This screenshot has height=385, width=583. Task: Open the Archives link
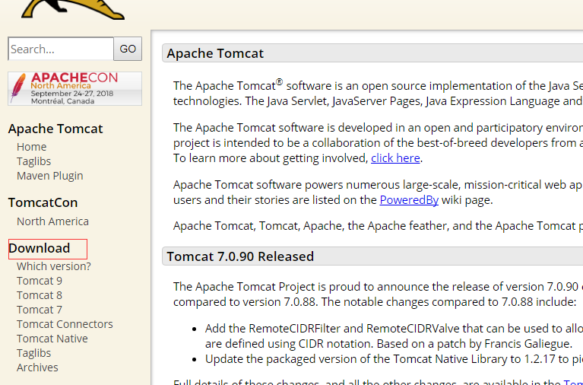pyautogui.click(x=37, y=367)
